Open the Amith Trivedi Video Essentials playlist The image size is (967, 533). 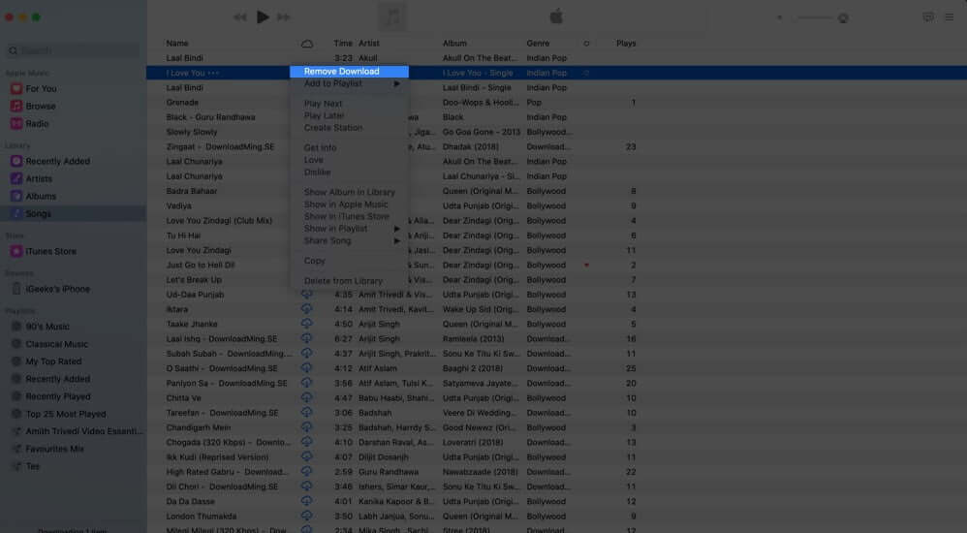[x=83, y=431]
